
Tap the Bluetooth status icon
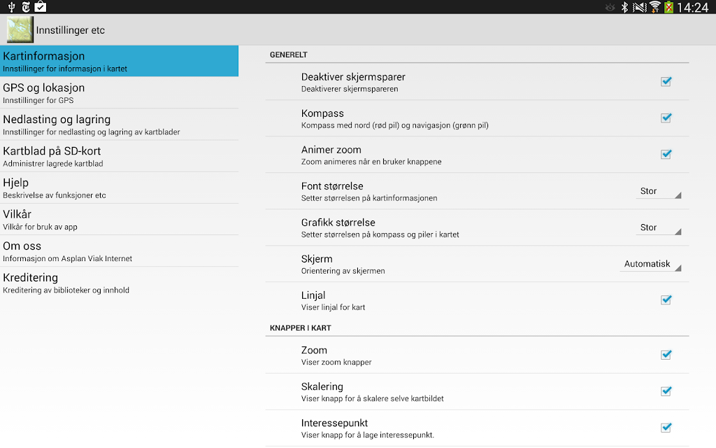pyautogui.click(x=624, y=7)
